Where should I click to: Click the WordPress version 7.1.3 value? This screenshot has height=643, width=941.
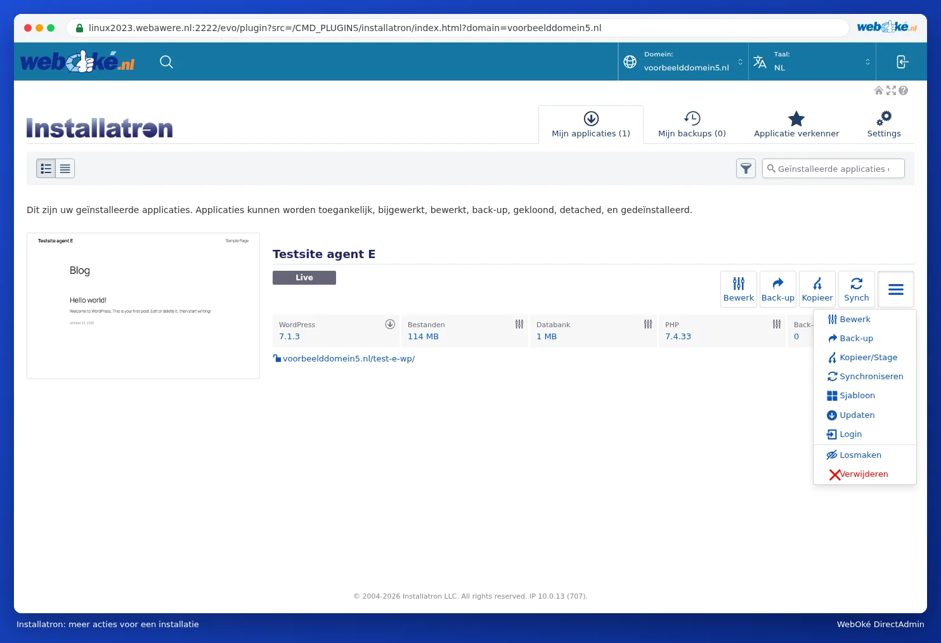tap(289, 337)
